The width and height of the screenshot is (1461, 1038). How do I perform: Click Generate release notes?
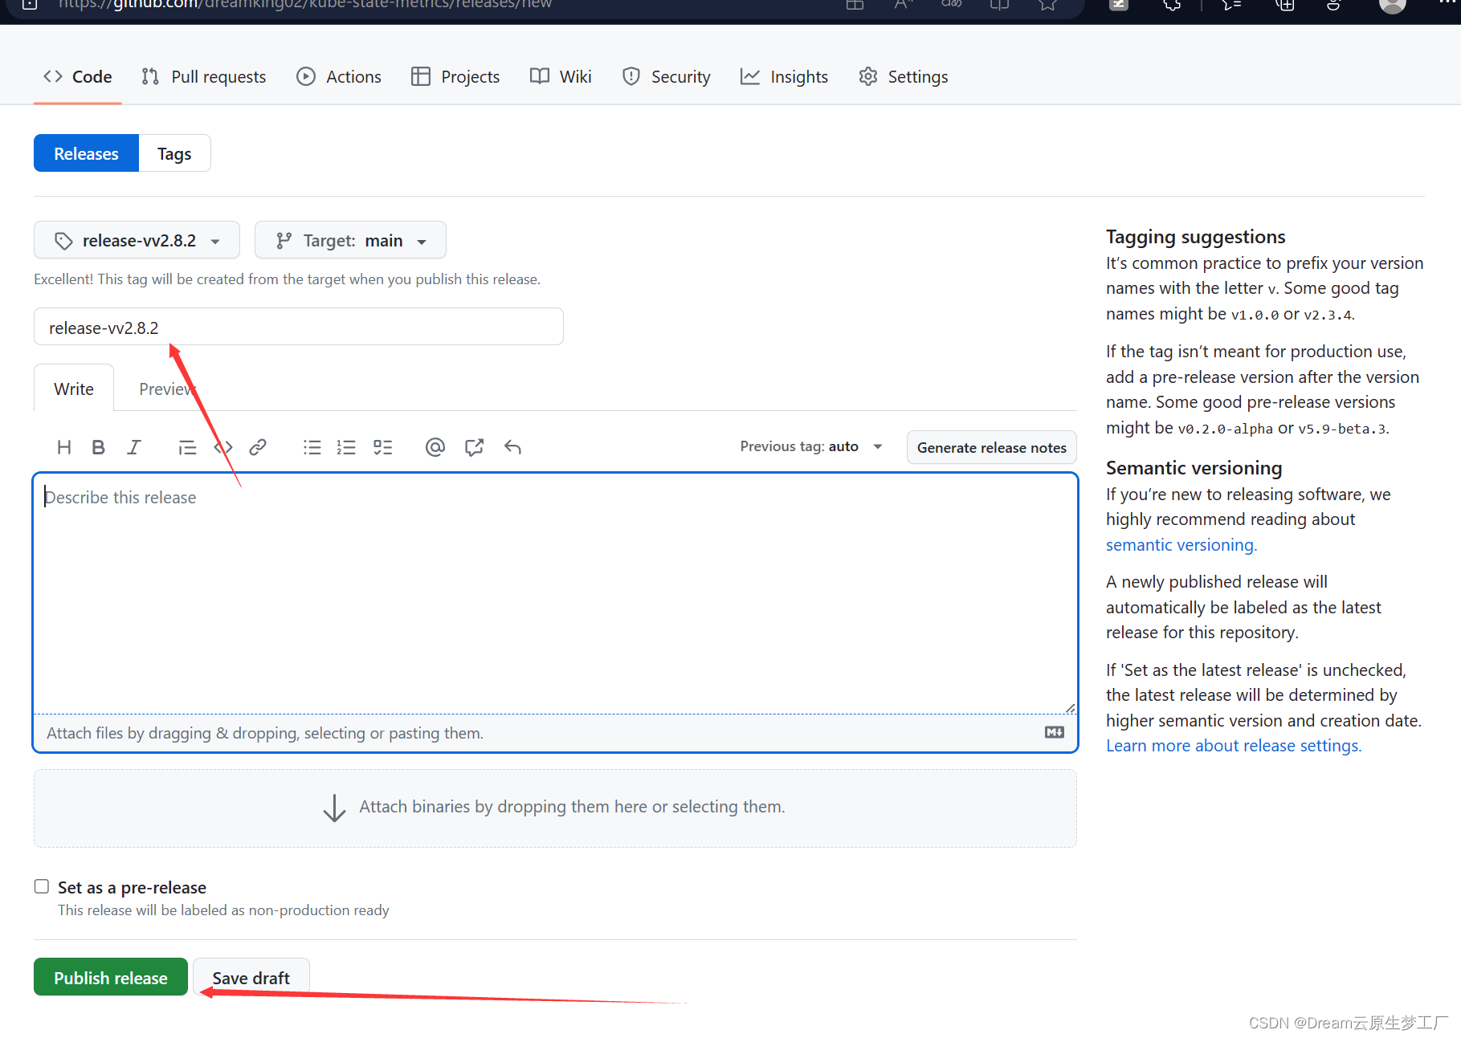[992, 447]
